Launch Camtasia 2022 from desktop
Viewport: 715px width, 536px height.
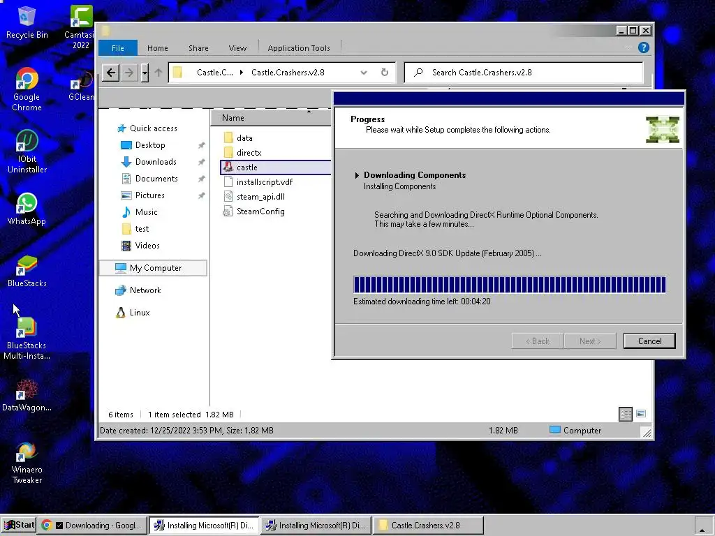pyautogui.click(x=81, y=27)
